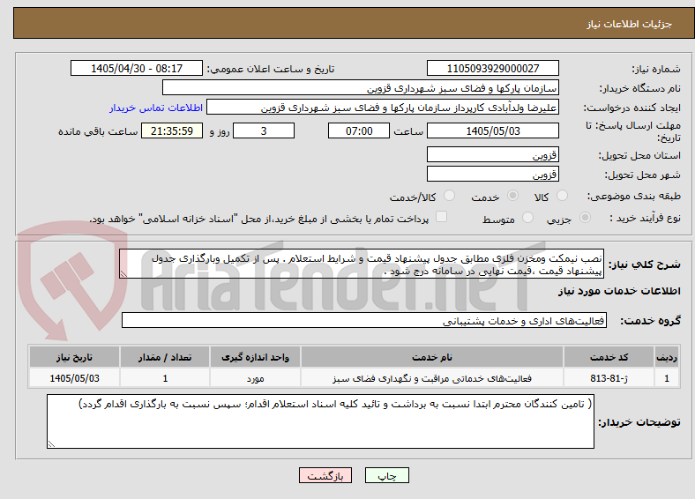
Task: Click the ساعت باقی مانده label
Action: [98, 131]
